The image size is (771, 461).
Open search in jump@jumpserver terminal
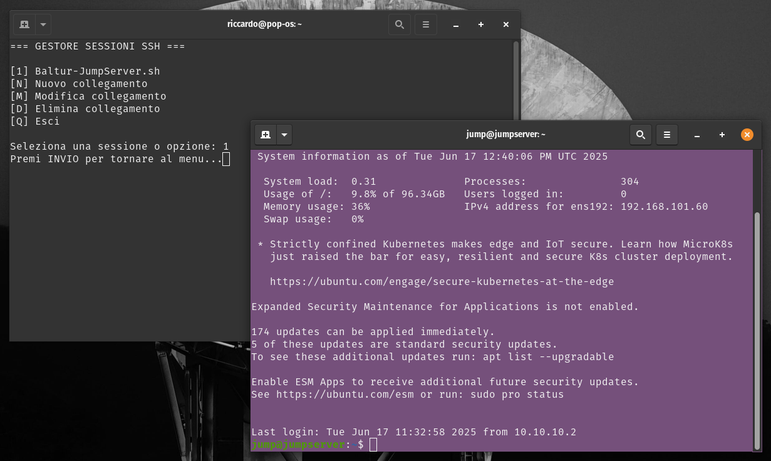click(640, 135)
